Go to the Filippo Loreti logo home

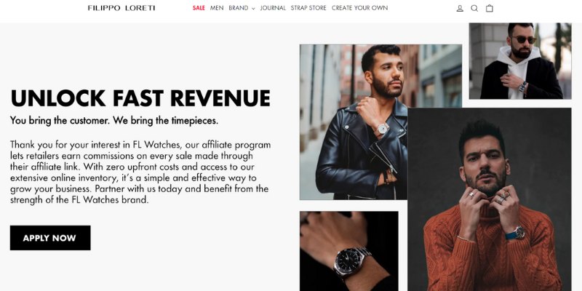[x=121, y=8]
